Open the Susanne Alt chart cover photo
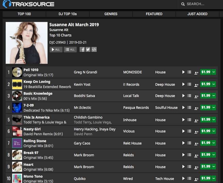Screen dimensions: 223x183 (x=27, y=43)
